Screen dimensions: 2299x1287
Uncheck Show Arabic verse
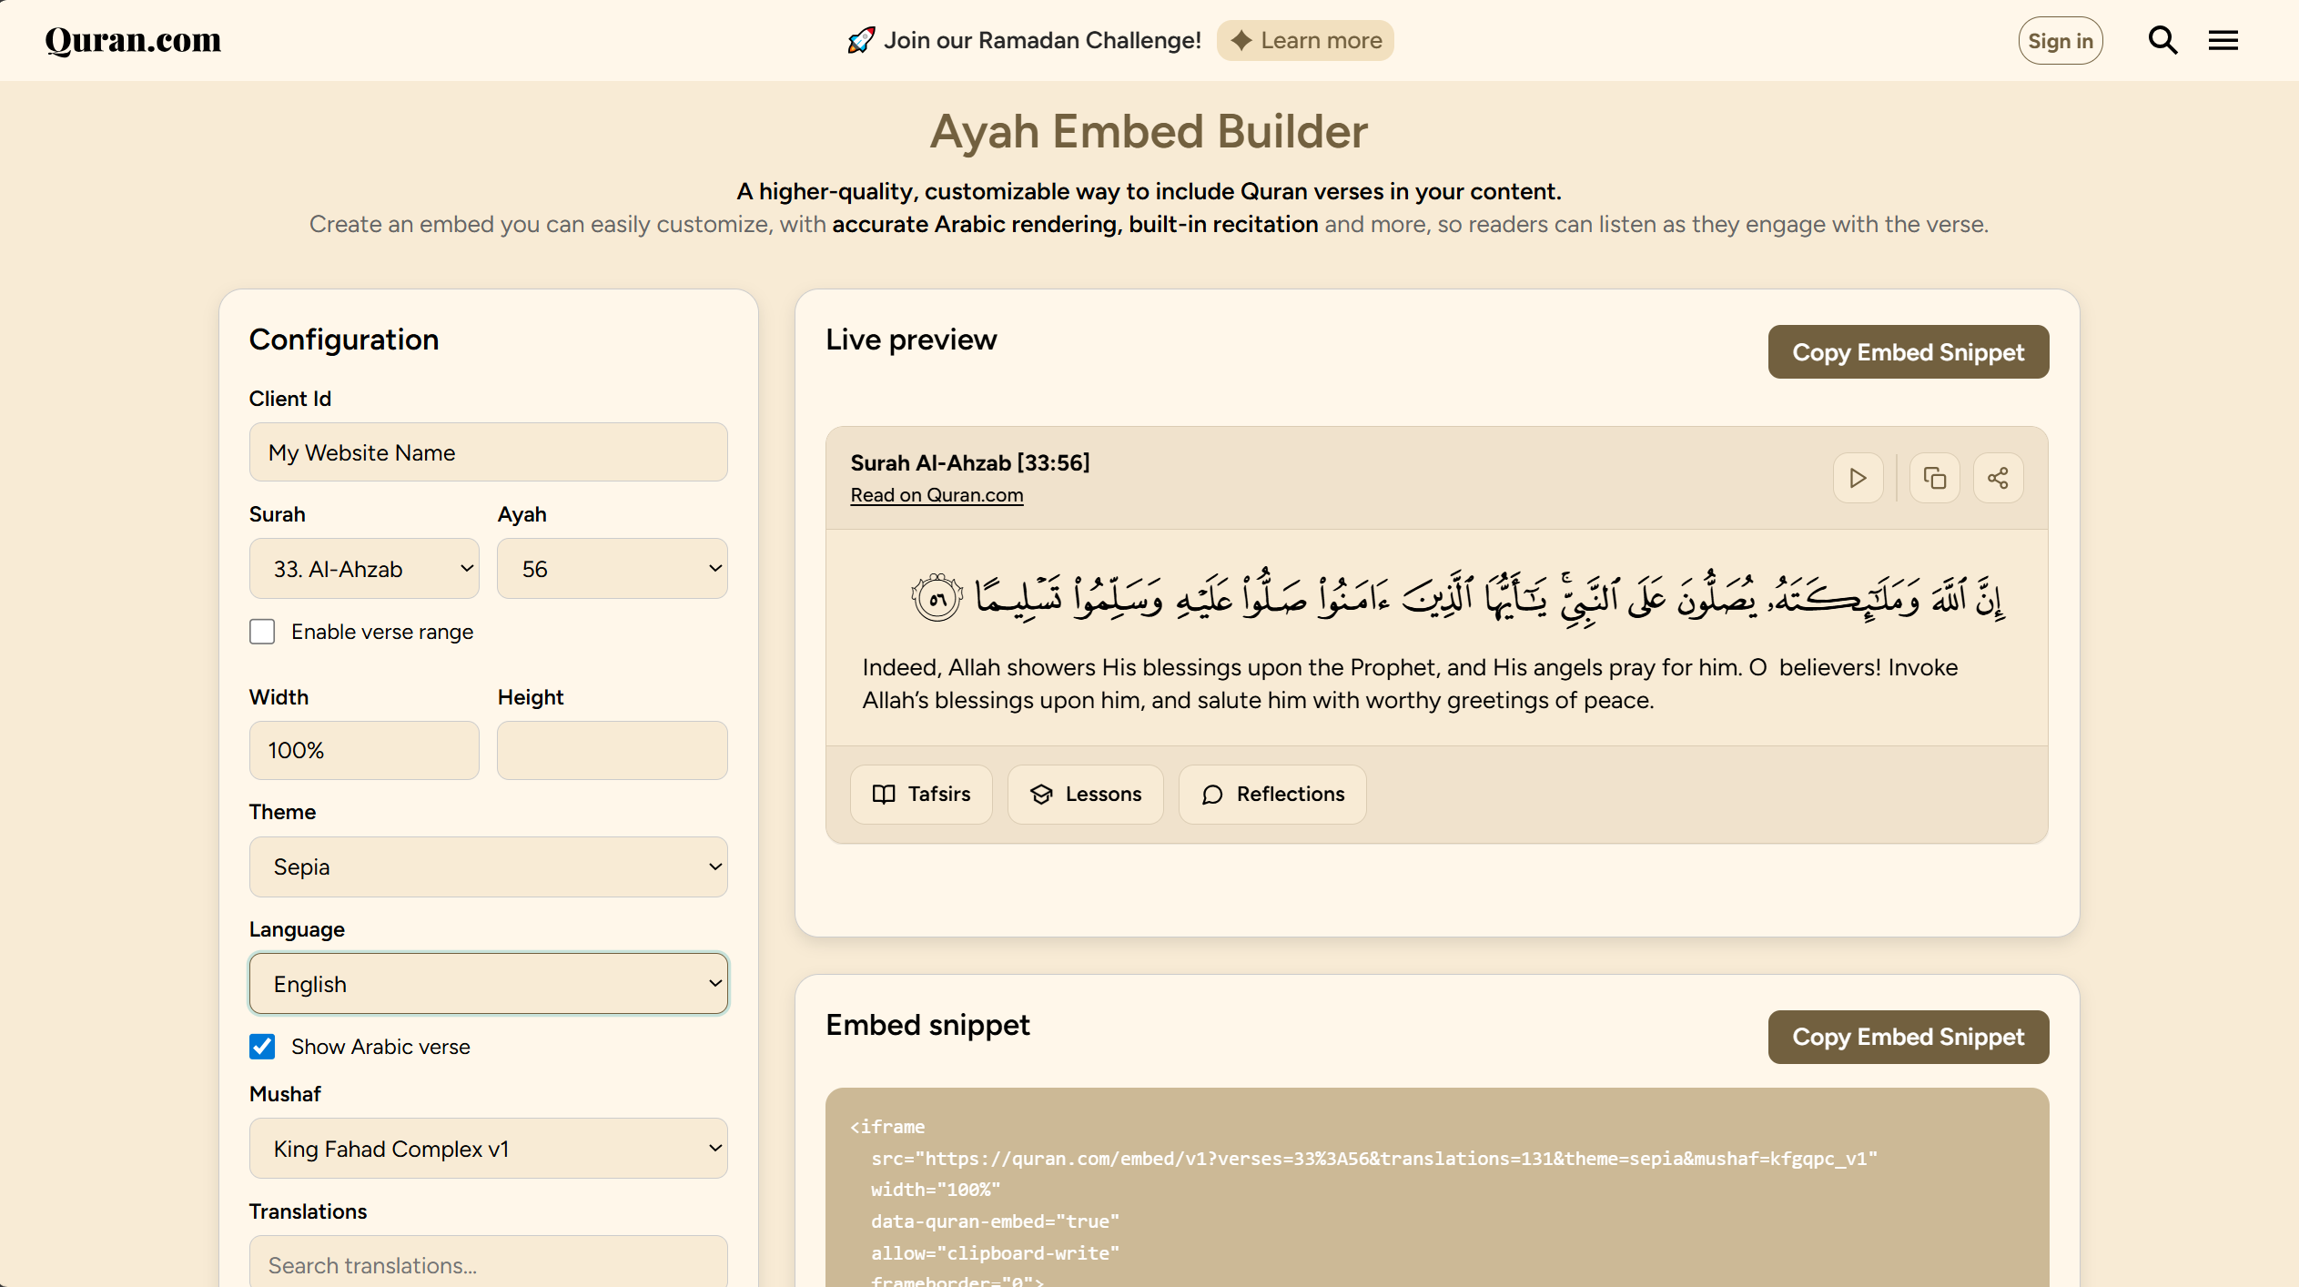coord(262,1047)
